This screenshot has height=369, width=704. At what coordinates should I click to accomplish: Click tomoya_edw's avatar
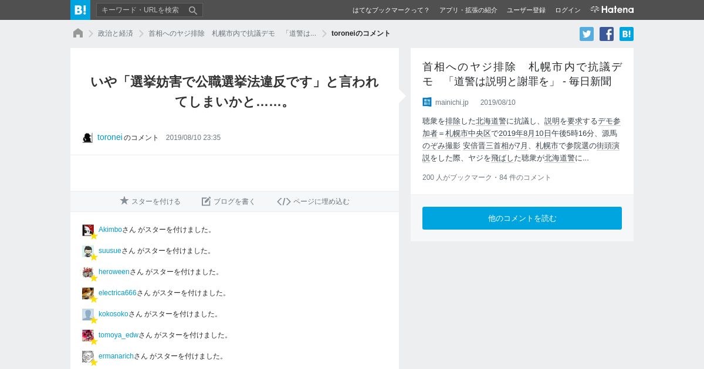click(x=88, y=336)
